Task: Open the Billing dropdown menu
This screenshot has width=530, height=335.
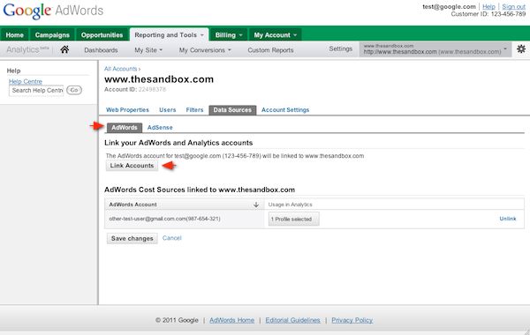Action: [x=229, y=35]
